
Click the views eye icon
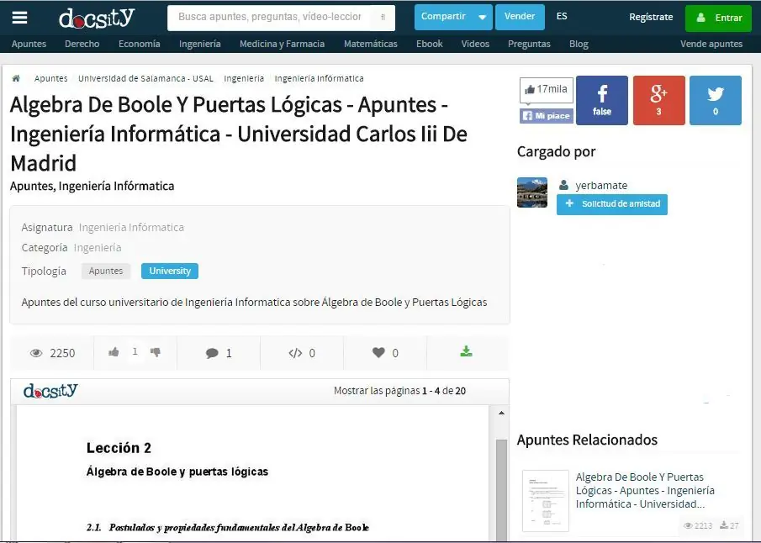[36, 353]
